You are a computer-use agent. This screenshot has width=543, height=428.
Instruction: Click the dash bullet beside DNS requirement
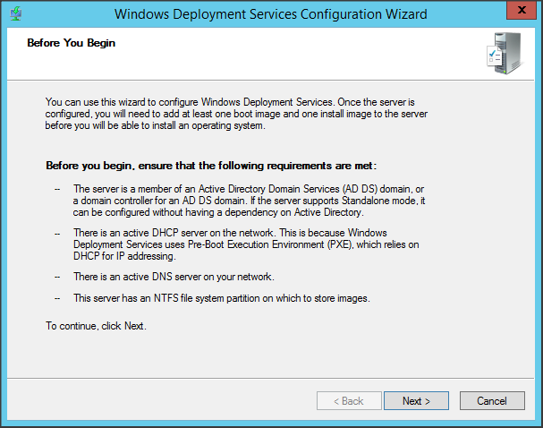click(58, 278)
